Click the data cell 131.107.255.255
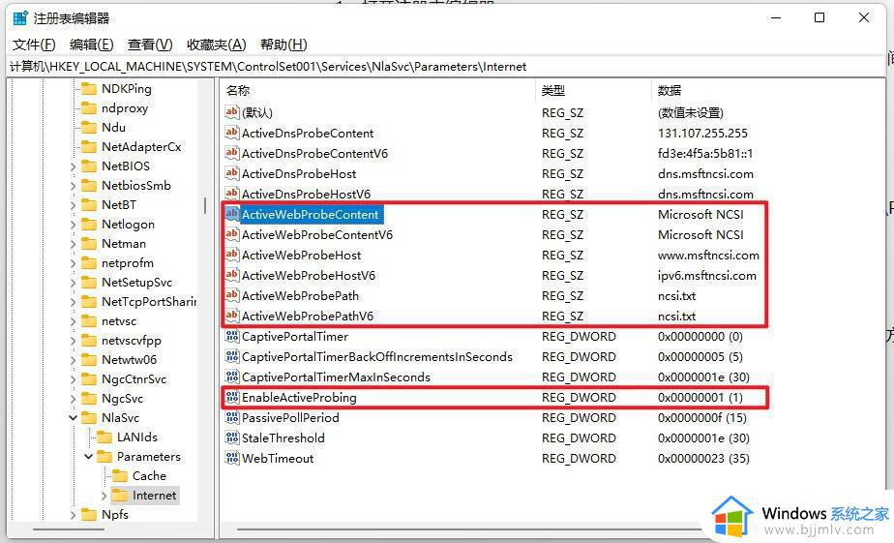Viewport: 894px width, 543px height. 702,133
